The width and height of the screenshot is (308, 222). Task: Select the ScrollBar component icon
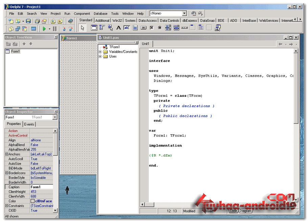185,28
